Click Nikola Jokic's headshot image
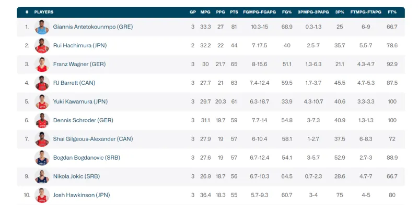The width and height of the screenshot is (418, 205). click(x=42, y=176)
